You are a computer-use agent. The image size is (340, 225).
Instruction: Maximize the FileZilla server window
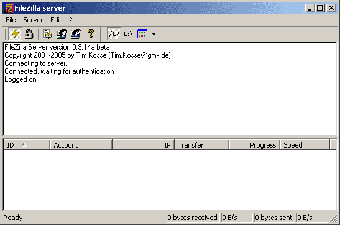[x=320, y=8]
